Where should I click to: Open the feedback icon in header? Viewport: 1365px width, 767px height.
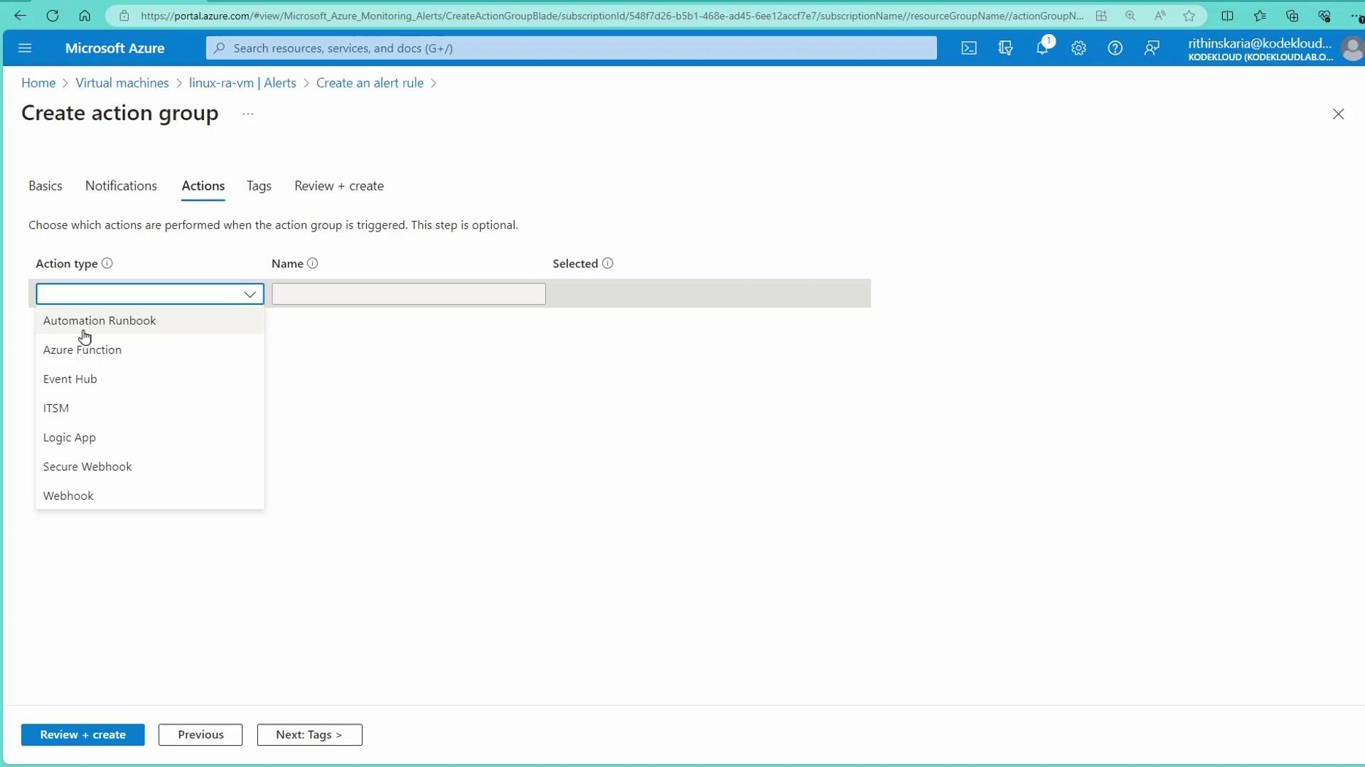tap(1152, 48)
